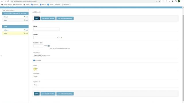The image size is (184, 103).
Task: Open the Яндекс bookmark
Action: pos(26,5)
